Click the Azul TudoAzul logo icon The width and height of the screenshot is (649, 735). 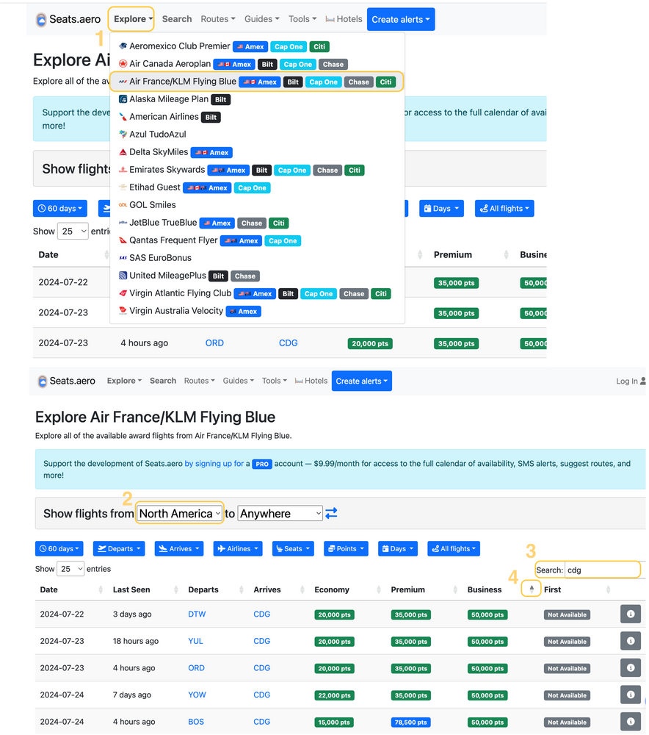click(123, 134)
